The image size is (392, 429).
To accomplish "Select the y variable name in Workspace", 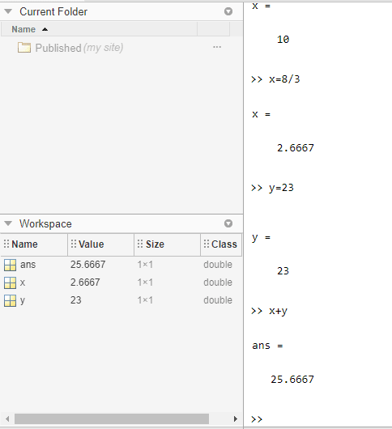I will pyautogui.click(x=23, y=301).
